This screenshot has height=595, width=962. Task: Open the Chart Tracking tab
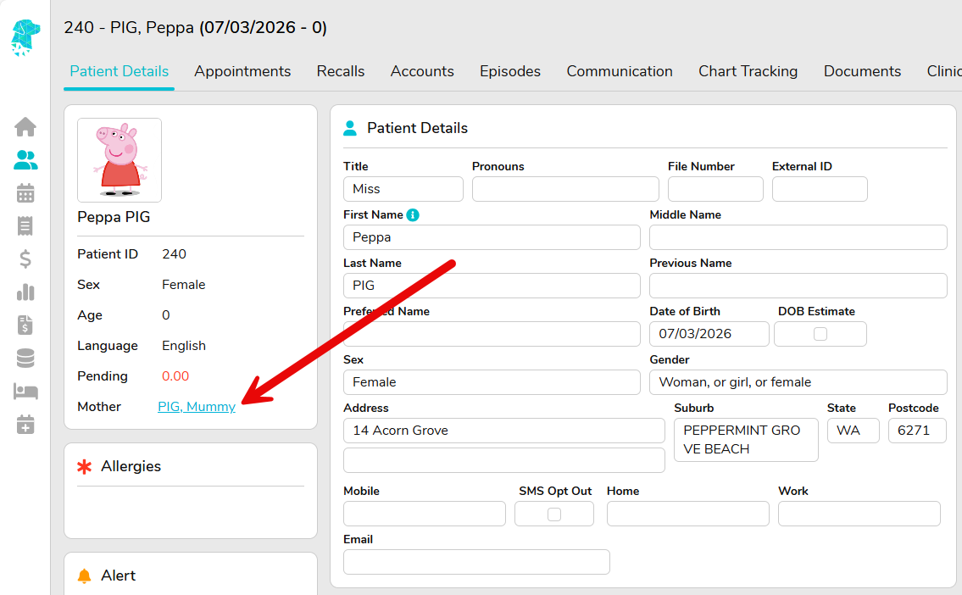tap(748, 71)
